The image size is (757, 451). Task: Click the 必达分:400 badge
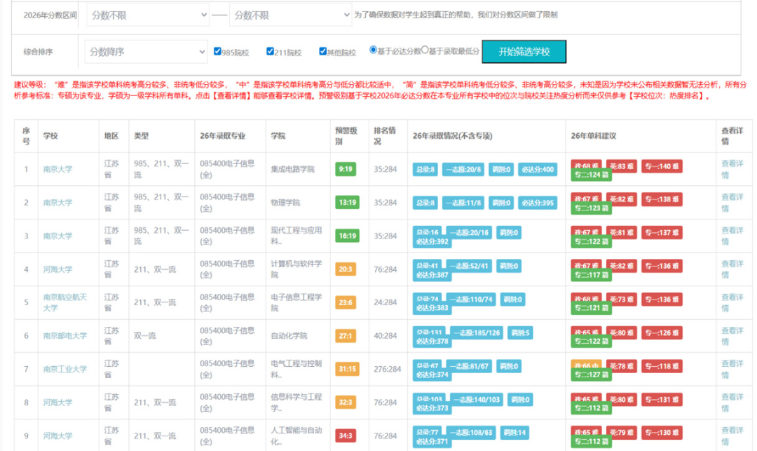(x=538, y=170)
